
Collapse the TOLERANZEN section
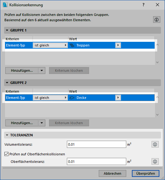[7, 135]
